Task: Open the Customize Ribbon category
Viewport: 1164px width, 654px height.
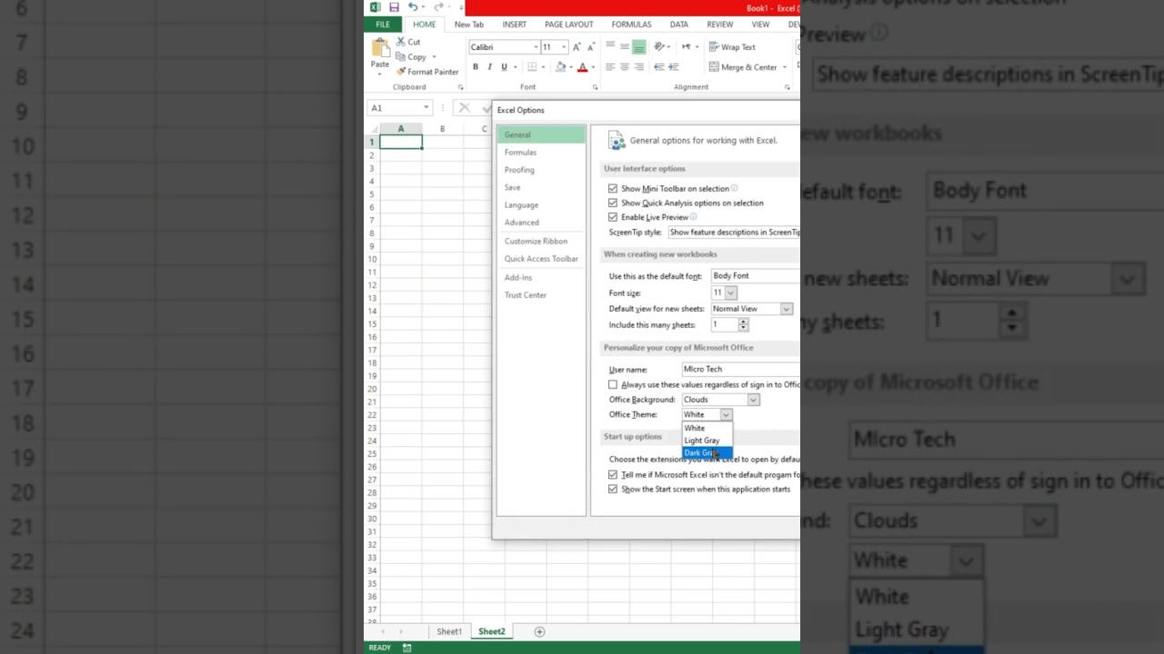Action: coord(536,242)
